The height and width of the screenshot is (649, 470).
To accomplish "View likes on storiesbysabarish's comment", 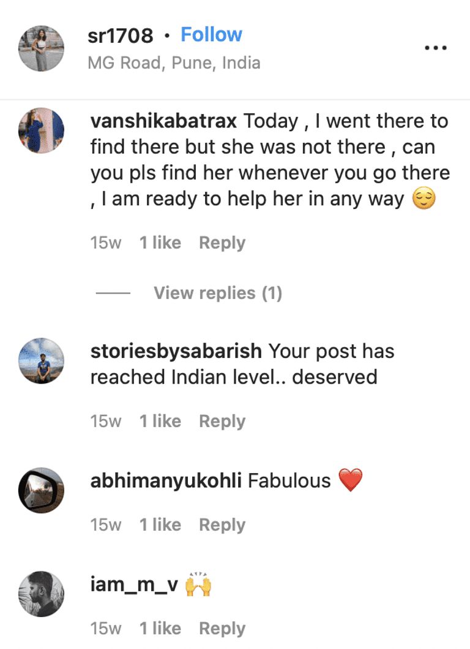I will (x=160, y=421).
